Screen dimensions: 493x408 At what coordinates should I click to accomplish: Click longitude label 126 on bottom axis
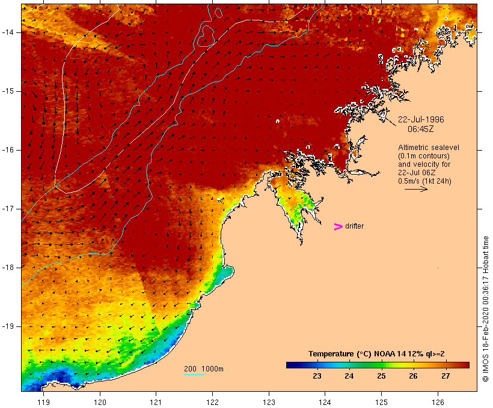[438, 402]
